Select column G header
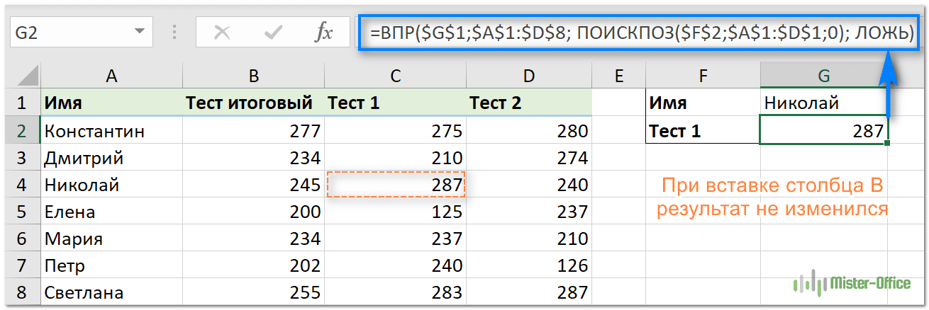 tap(823, 76)
